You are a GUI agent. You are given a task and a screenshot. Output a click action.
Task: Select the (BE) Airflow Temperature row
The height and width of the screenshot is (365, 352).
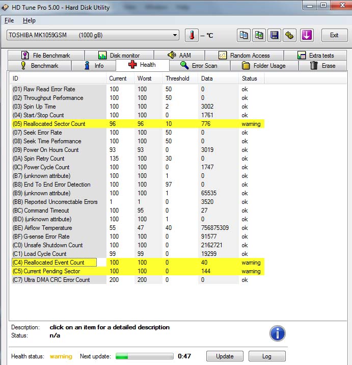coord(138,228)
